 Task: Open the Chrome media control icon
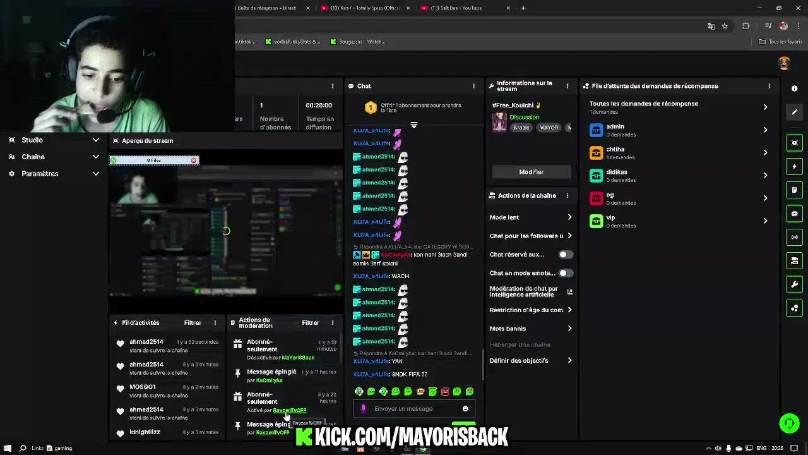point(768,26)
